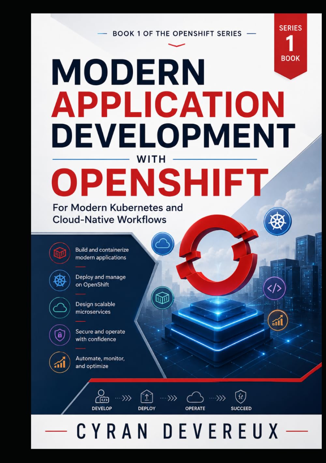
Task: Click the text 'Design scalable microservices'
Action: pos(95,308)
